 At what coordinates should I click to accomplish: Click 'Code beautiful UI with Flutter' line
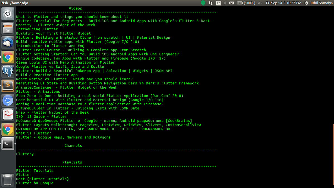(x=90, y=100)
